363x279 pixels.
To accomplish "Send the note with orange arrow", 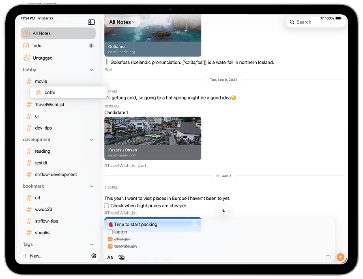I will 340,257.
